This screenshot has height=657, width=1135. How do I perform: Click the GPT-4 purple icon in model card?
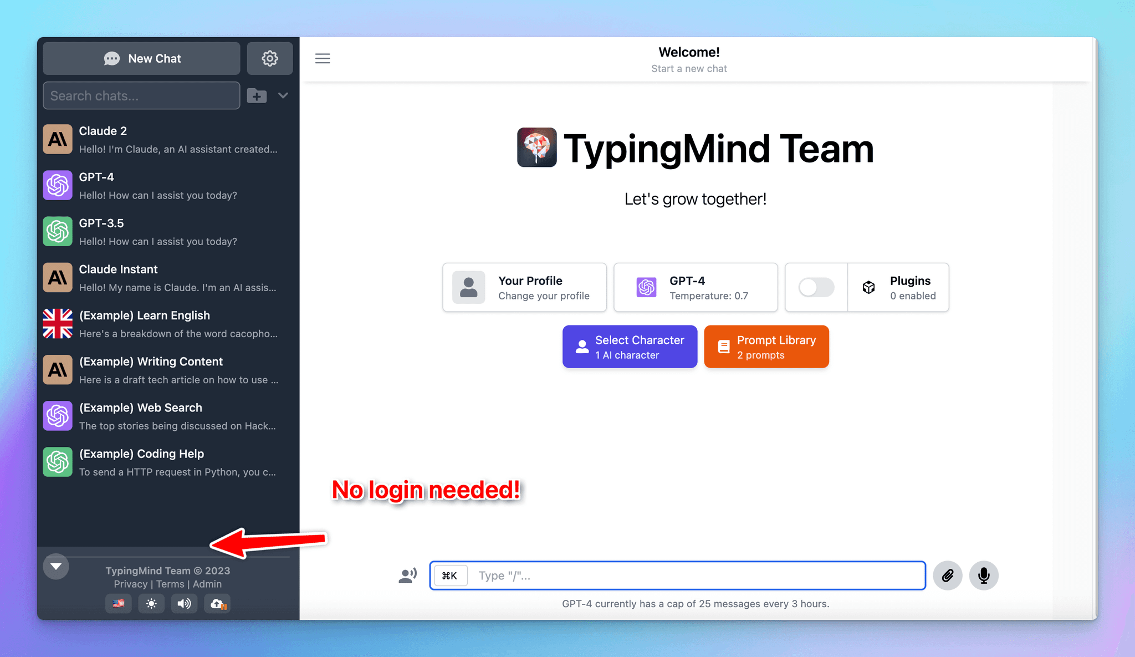[646, 287]
